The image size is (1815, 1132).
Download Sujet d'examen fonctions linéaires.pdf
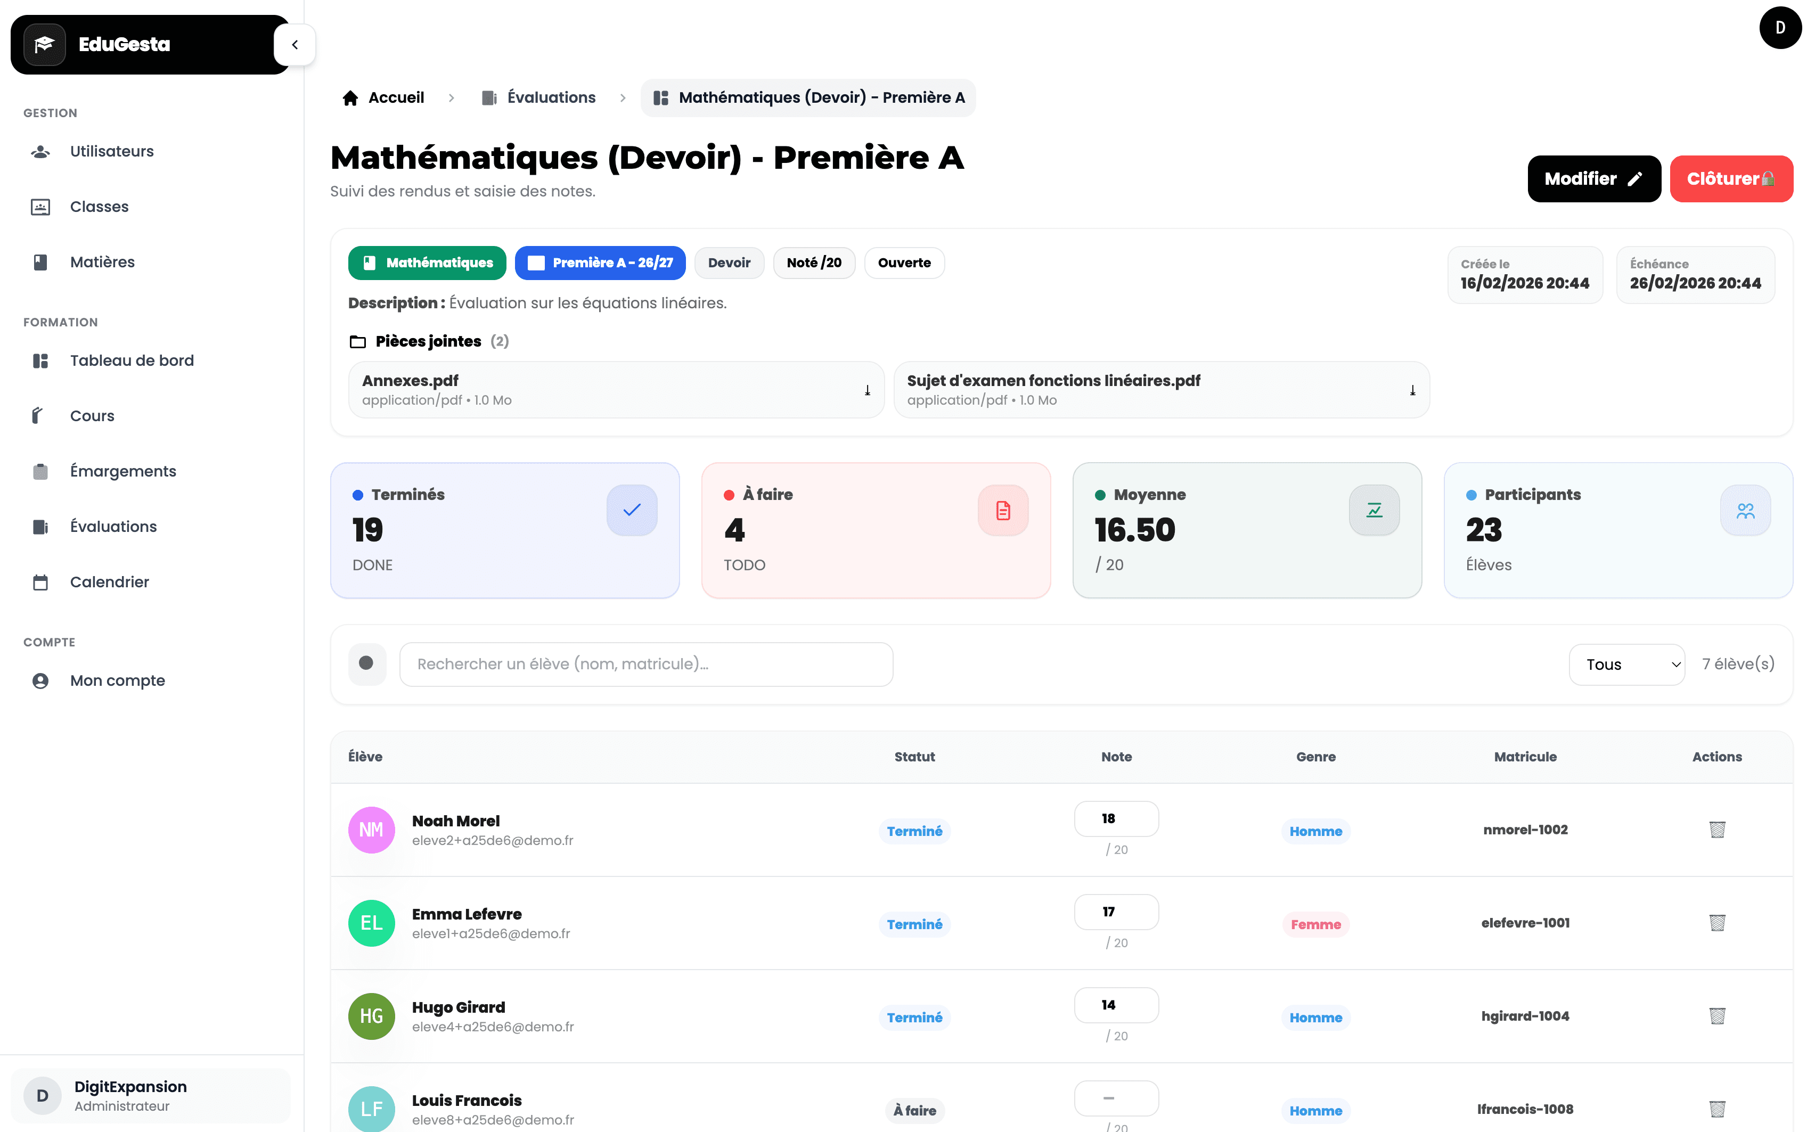point(1412,390)
